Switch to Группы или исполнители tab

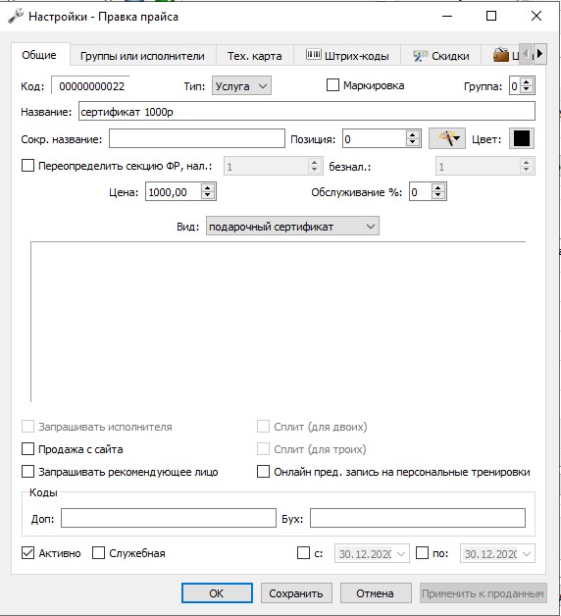click(142, 56)
